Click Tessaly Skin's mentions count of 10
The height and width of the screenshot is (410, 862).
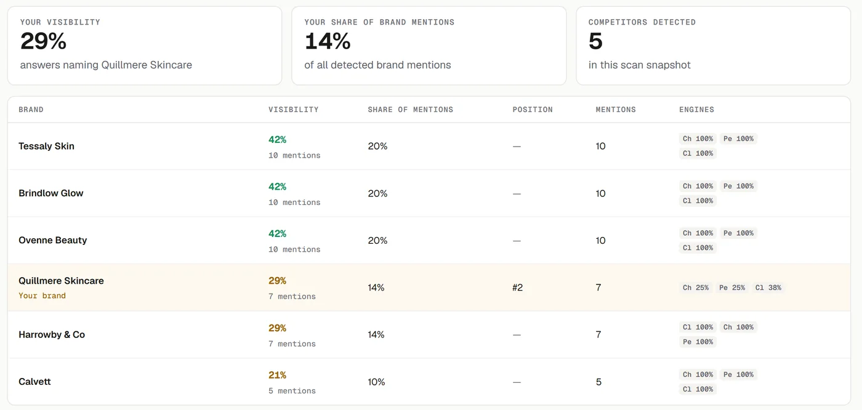600,146
